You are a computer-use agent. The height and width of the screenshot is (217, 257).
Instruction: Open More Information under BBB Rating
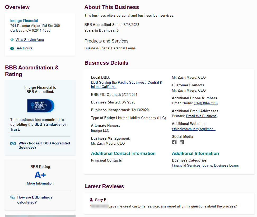[x=40, y=183]
